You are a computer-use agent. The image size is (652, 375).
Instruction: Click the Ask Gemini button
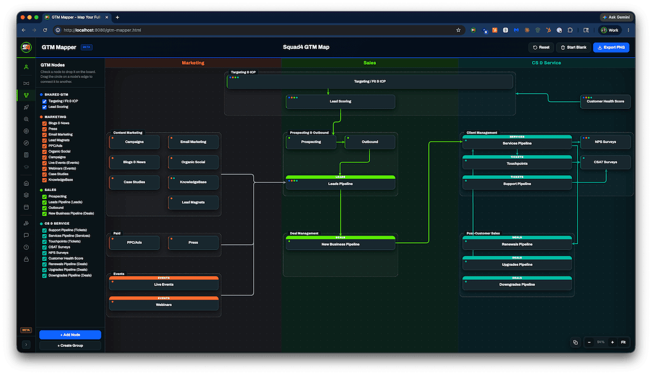[616, 17]
